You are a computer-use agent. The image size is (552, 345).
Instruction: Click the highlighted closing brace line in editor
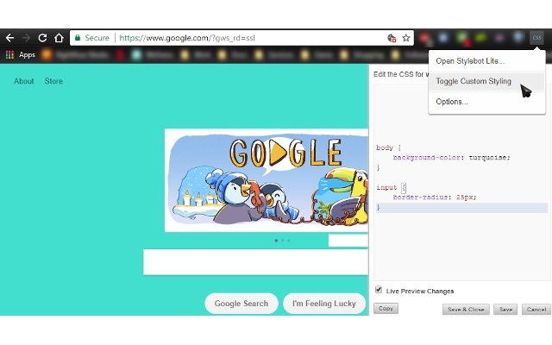pos(461,208)
